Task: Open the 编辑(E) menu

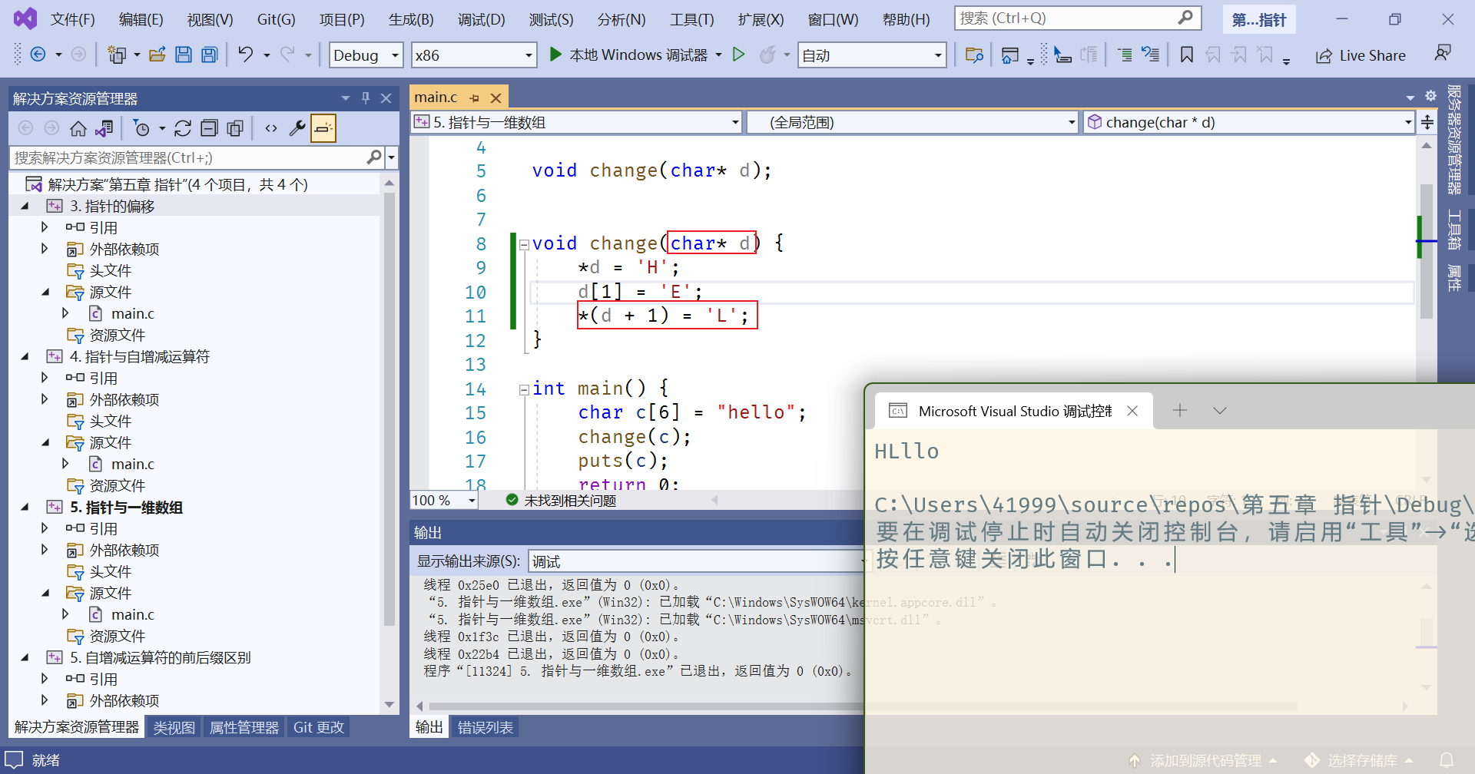Action: pos(141,19)
